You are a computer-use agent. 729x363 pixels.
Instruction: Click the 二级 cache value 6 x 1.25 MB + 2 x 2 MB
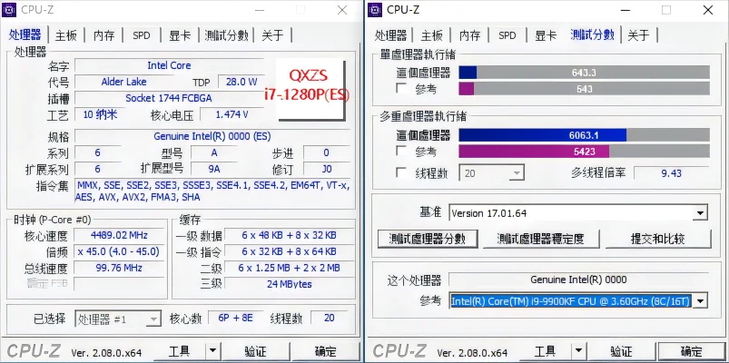click(290, 268)
